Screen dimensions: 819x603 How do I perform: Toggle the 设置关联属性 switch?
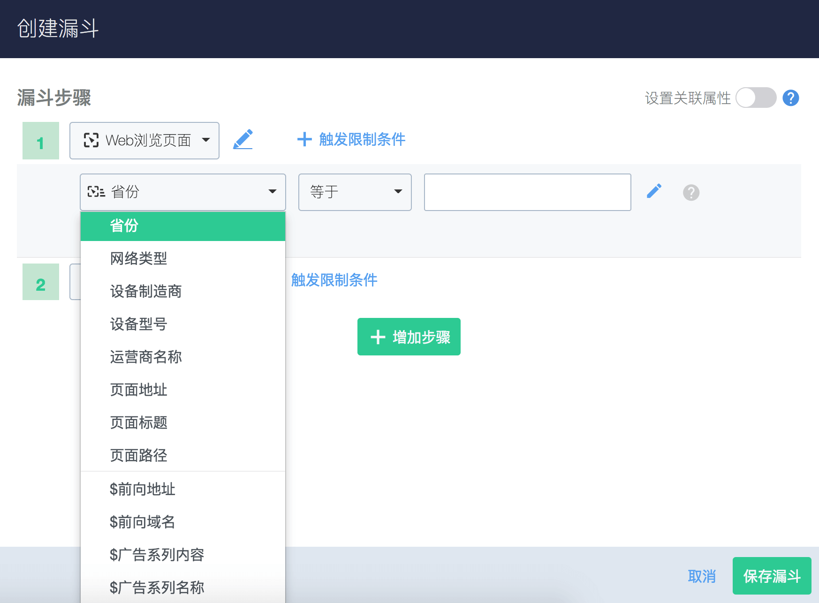coord(756,98)
